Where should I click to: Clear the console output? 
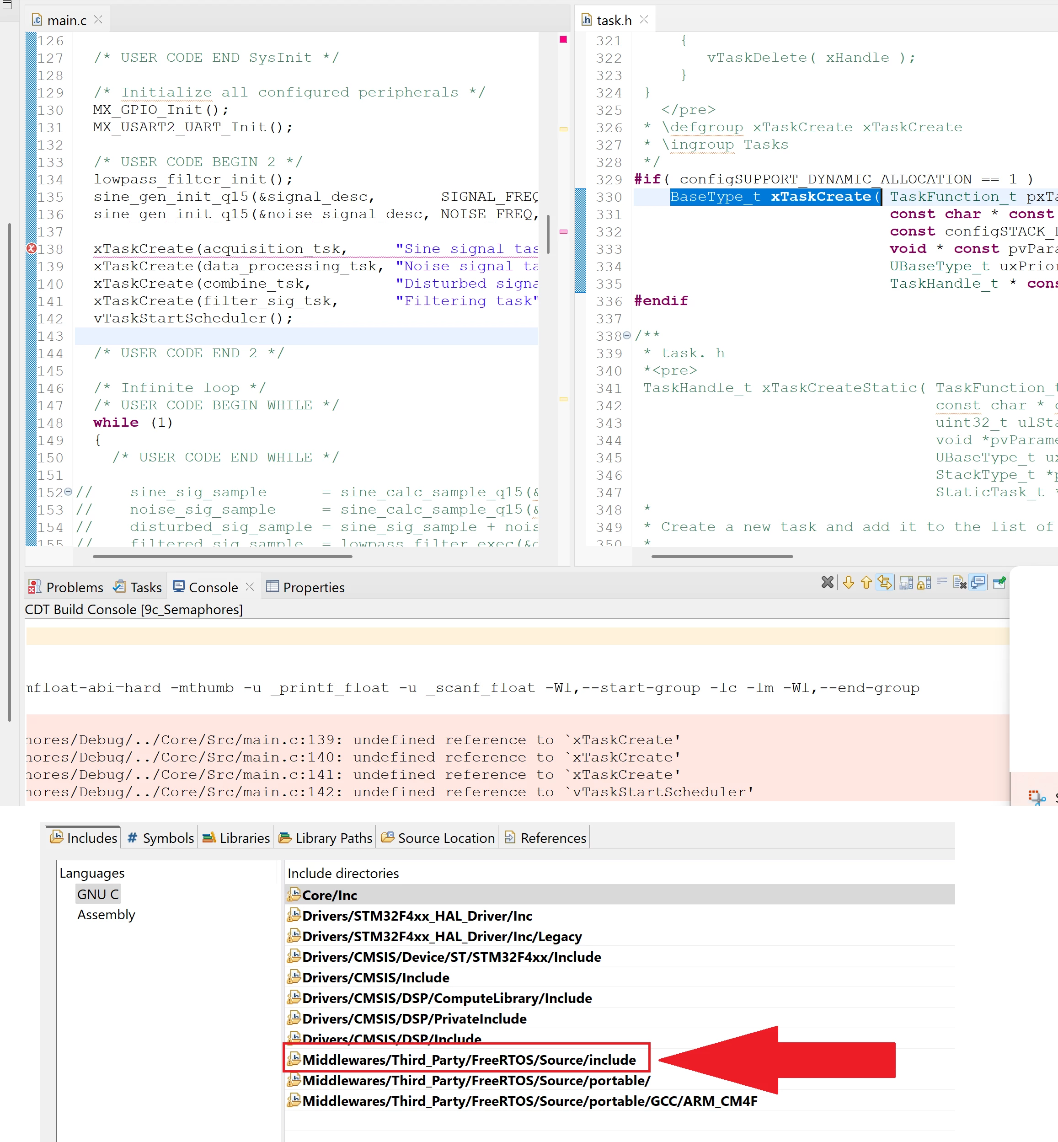tap(960, 583)
